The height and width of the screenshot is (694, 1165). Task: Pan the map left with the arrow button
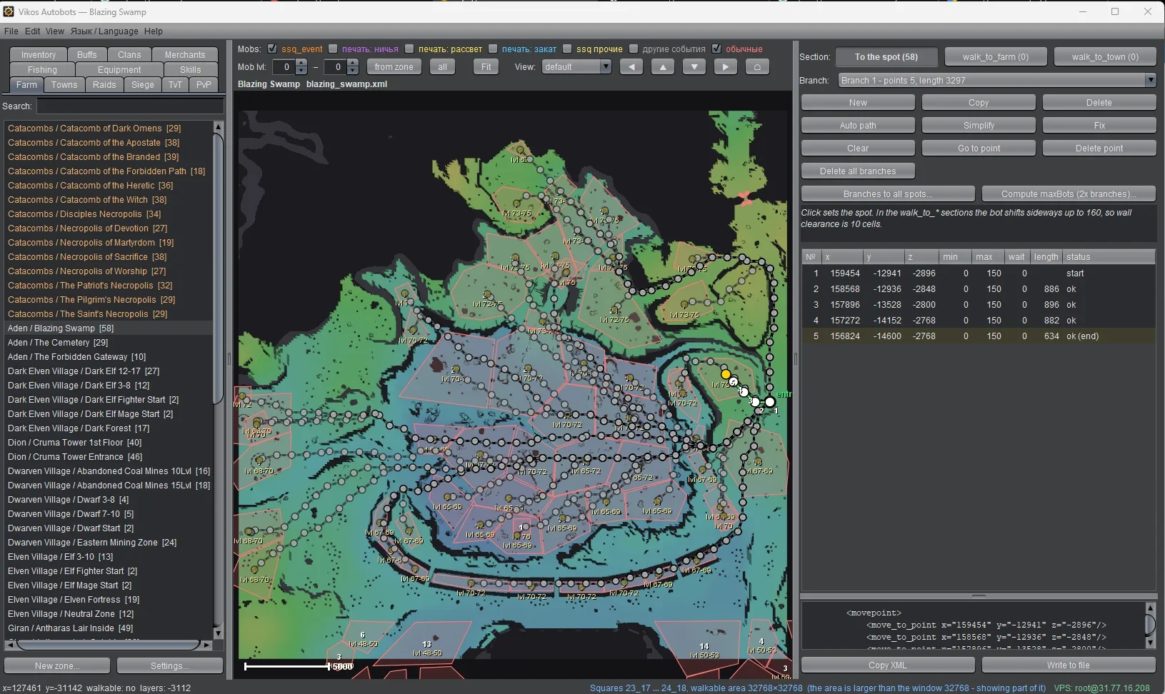coord(631,66)
